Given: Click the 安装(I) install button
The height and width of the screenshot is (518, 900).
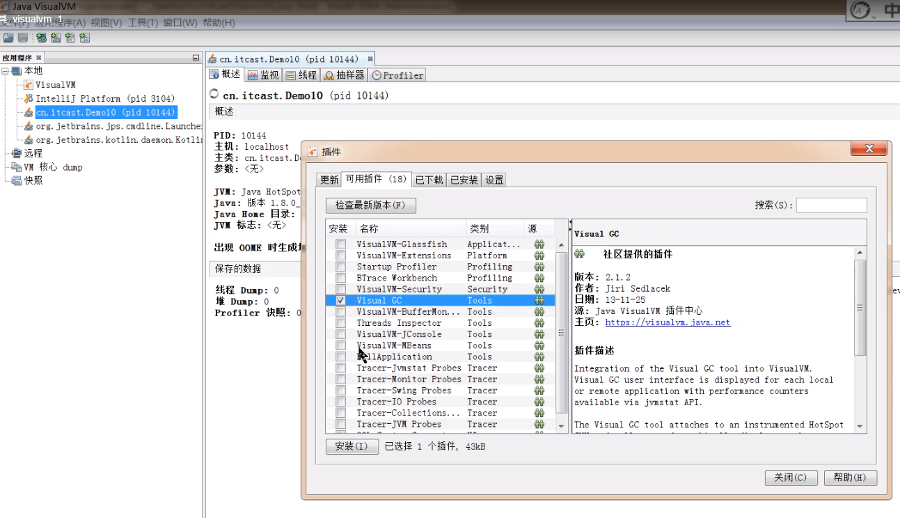Looking at the screenshot, I should click(352, 446).
